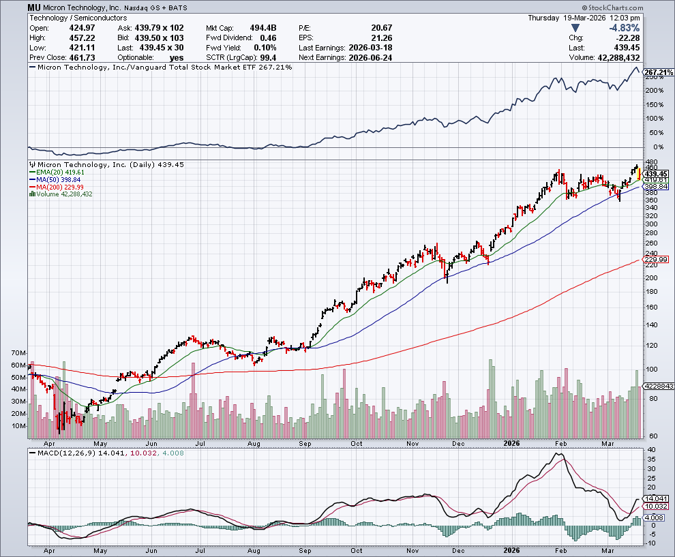Click the blue down-arrow price change icon
This screenshot has height=557, width=675.
pyautogui.click(x=576, y=28)
